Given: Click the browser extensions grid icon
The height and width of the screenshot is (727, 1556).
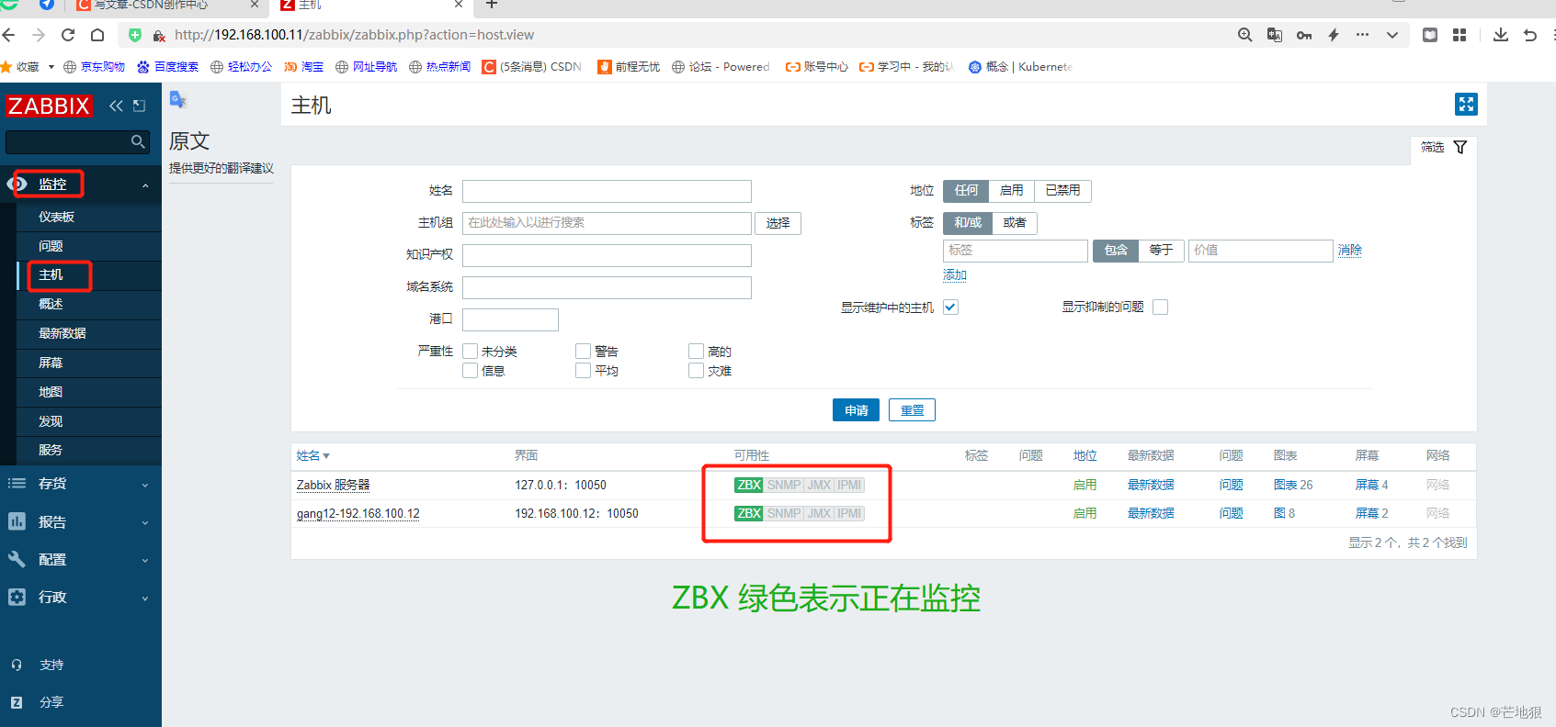Looking at the screenshot, I should pyautogui.click(x=1459, y=35).
